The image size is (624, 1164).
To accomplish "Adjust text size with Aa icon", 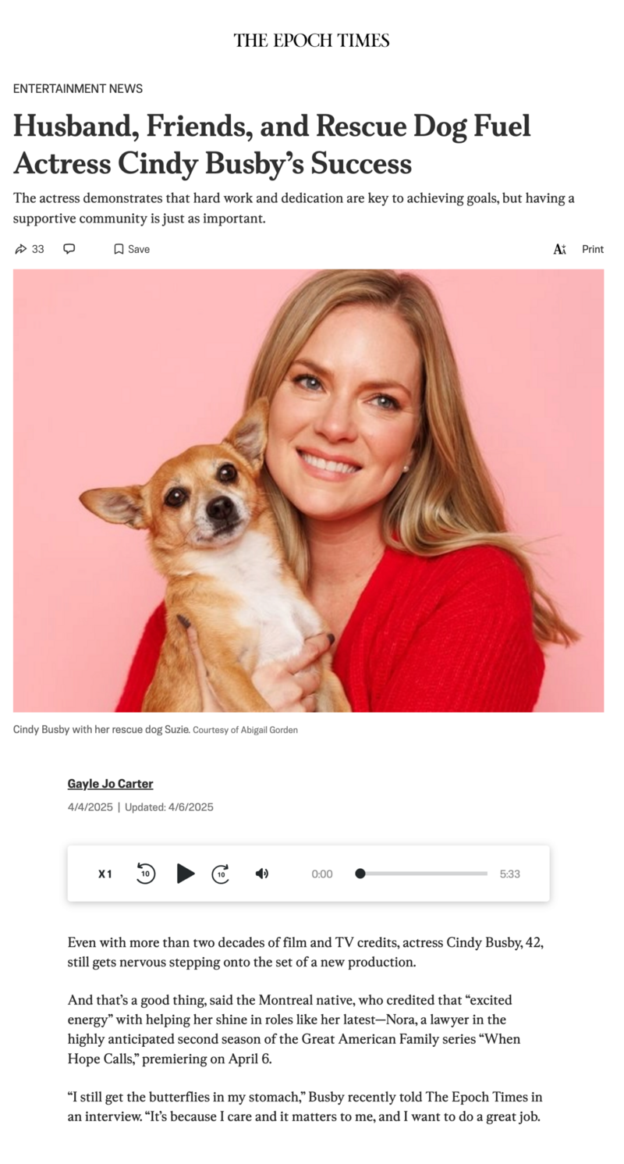I will 559,249.
